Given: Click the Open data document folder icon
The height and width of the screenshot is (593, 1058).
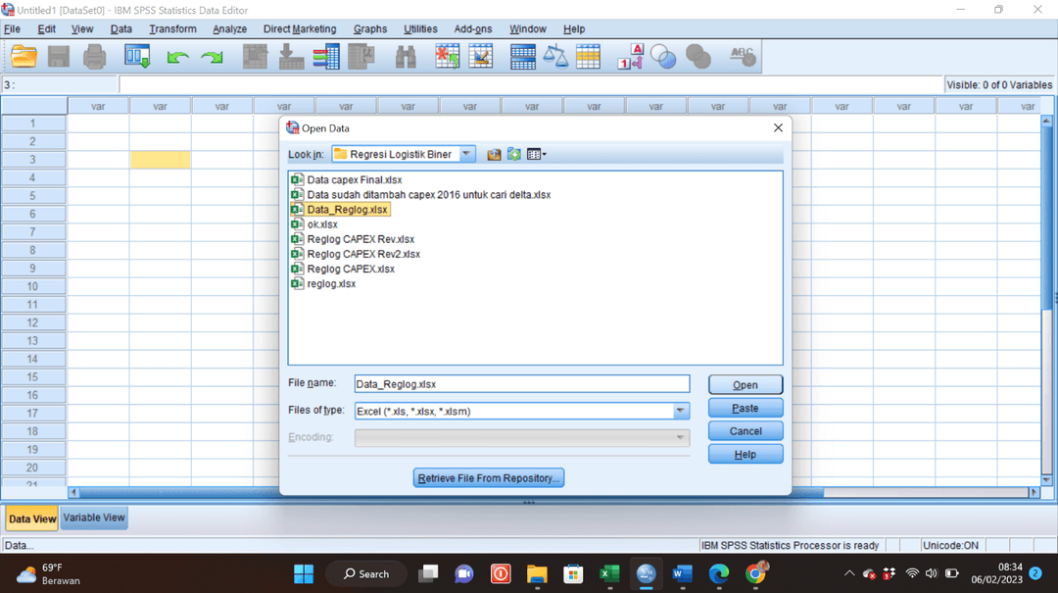Looking at the screenshot, I should [x=24, y=57].
